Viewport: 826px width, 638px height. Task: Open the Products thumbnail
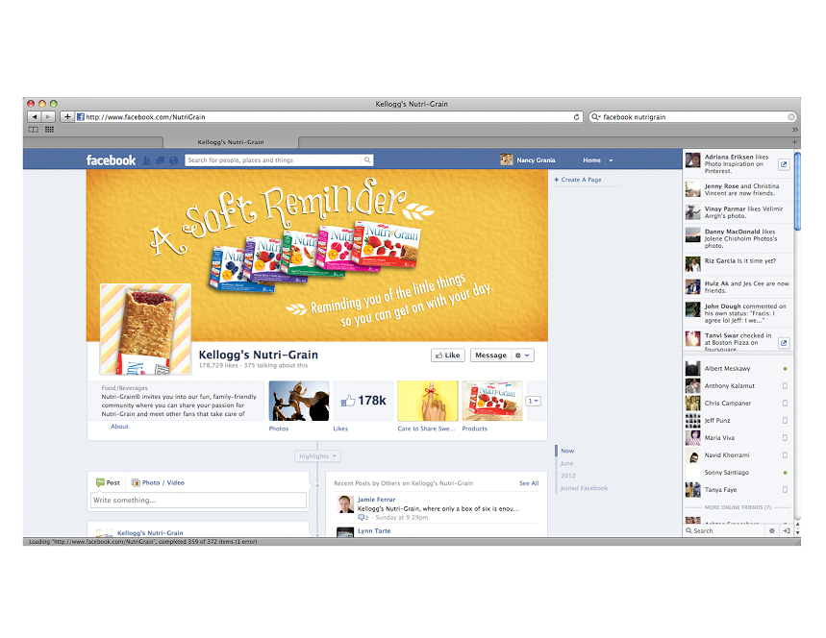tap(492, 401)
